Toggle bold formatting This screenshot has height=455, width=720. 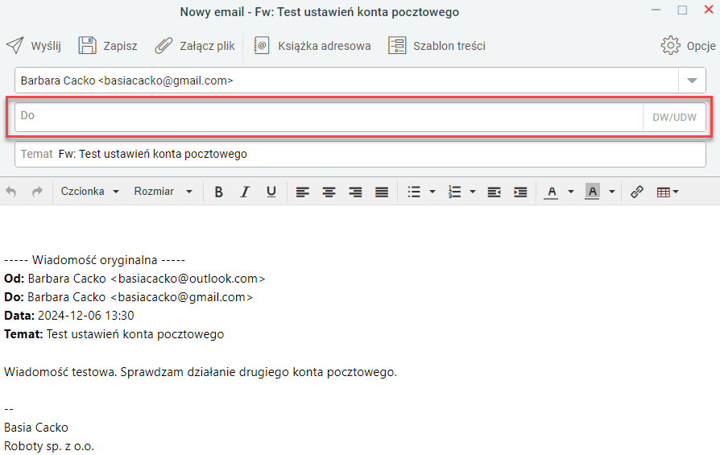coord(218,192)
